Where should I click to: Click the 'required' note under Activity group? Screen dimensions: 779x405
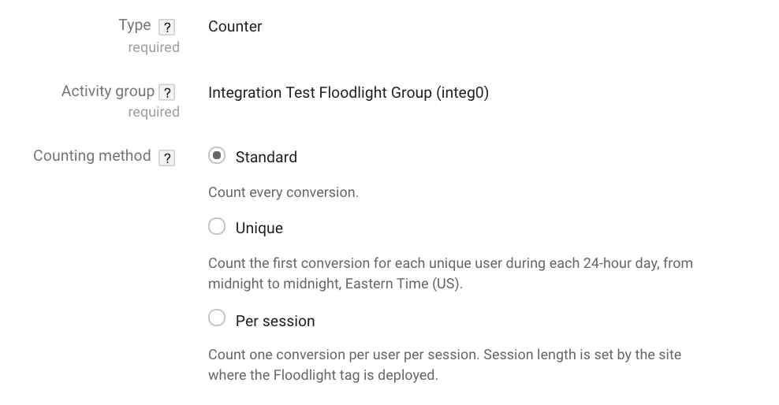point(154,112)
